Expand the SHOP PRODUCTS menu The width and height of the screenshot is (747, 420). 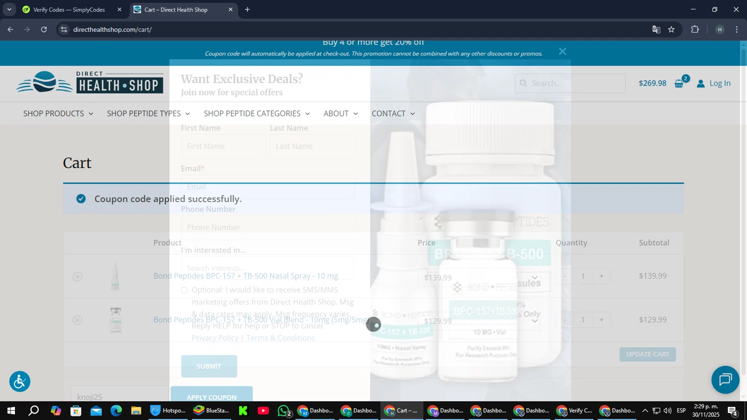(58, 113)
